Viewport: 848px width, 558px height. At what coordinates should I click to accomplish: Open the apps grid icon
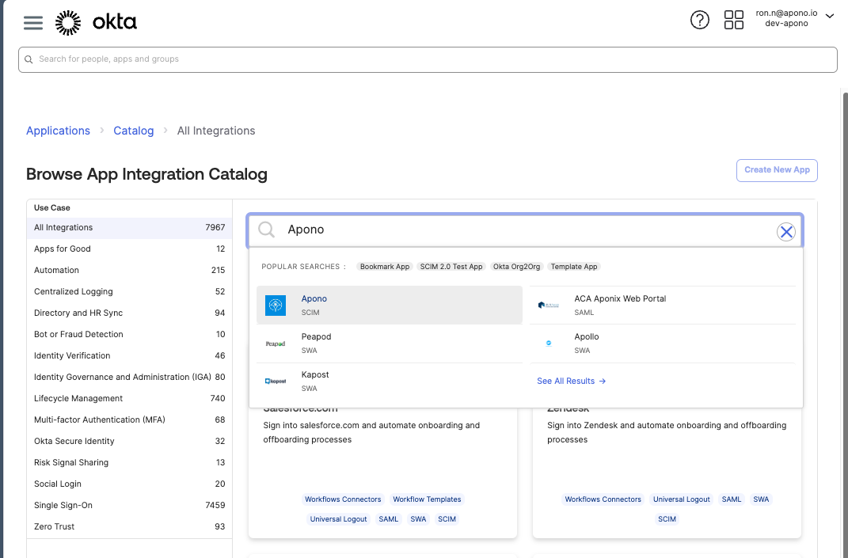click(x=733, y=21)
